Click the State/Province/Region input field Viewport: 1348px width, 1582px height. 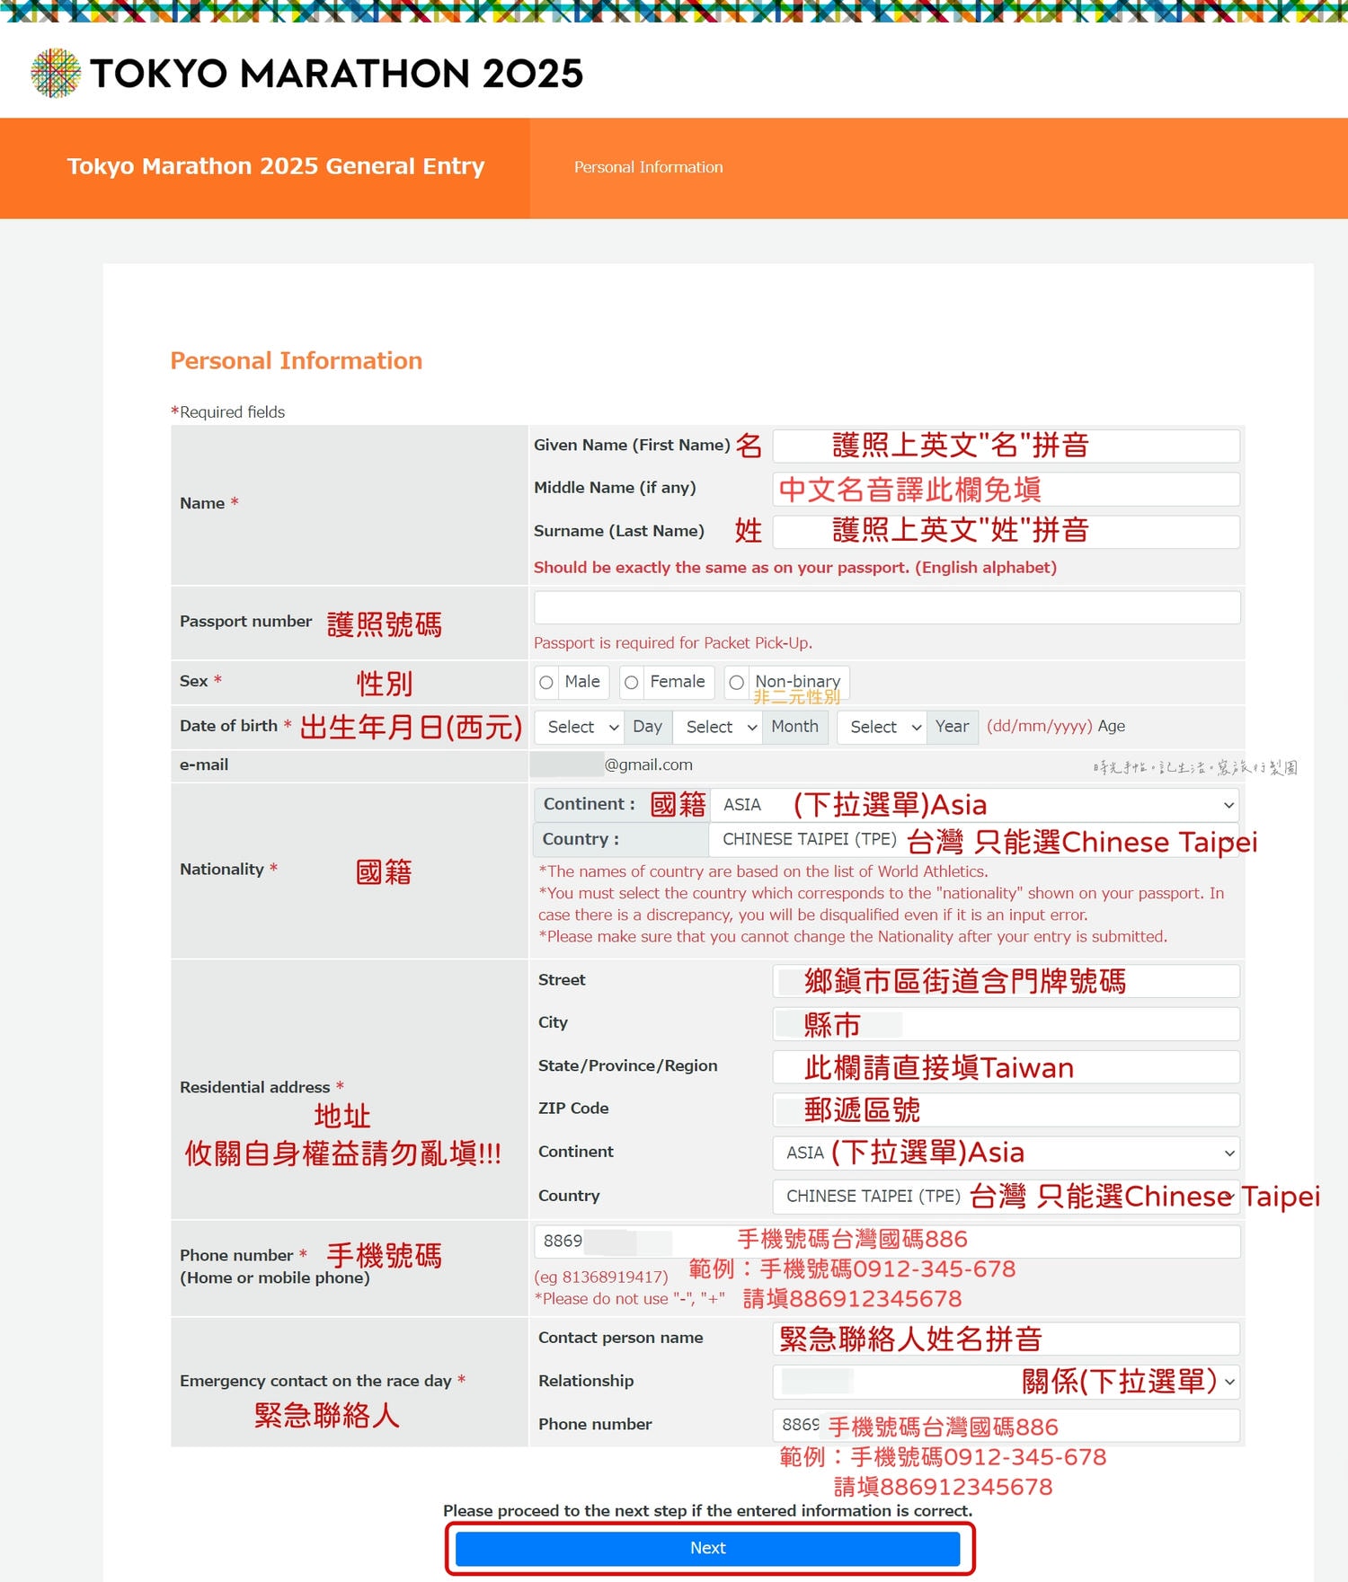coord(1007,1067)
